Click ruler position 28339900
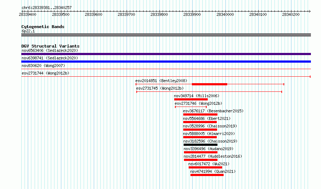 [x=192, y=14]
